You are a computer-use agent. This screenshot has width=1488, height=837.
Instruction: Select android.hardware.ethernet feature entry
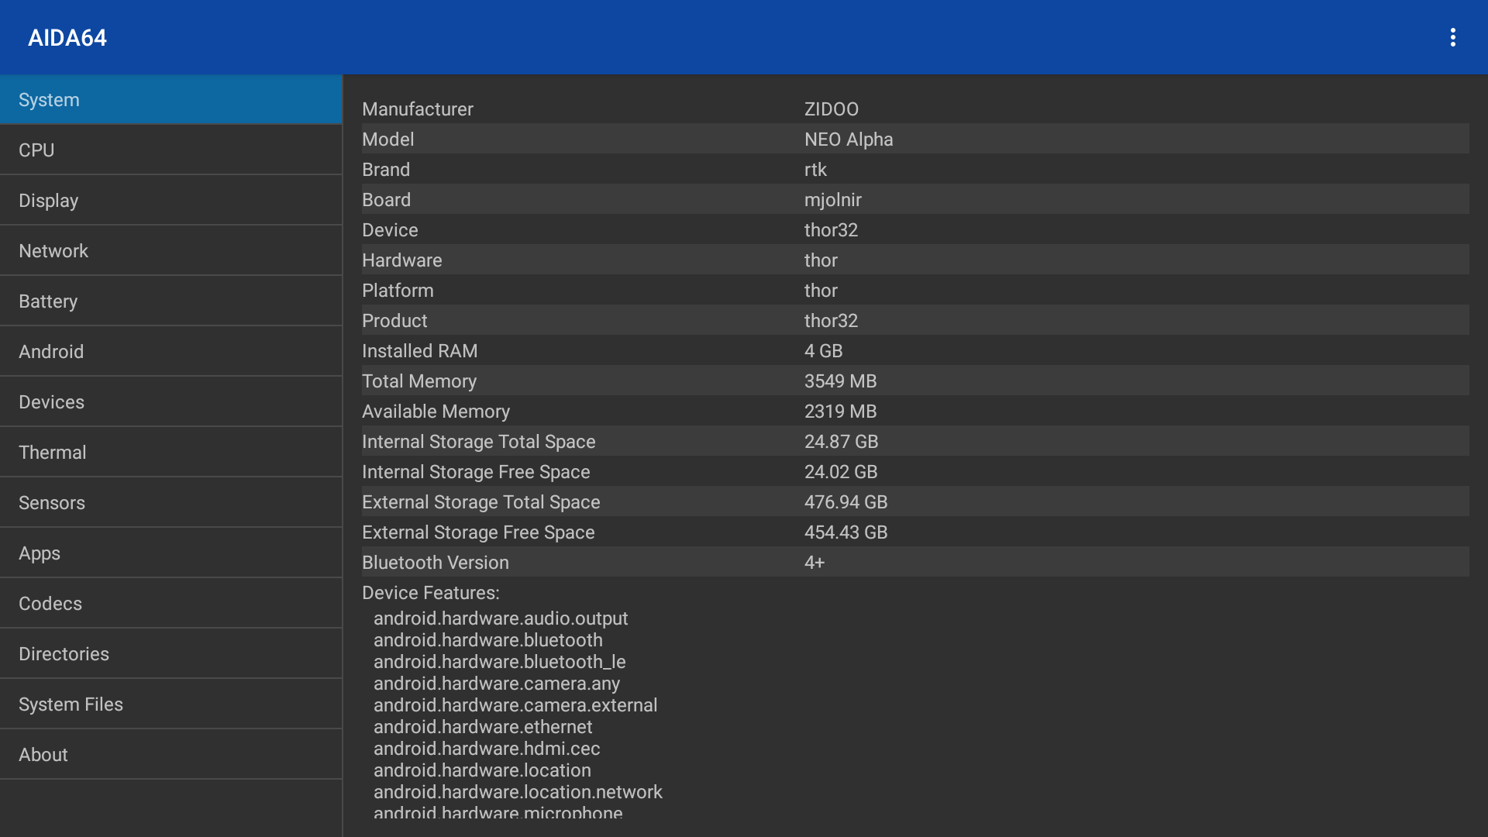483,727
